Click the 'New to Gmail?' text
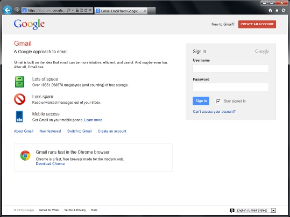The width and height of the screenshot is (290, 217). [223, 24]
